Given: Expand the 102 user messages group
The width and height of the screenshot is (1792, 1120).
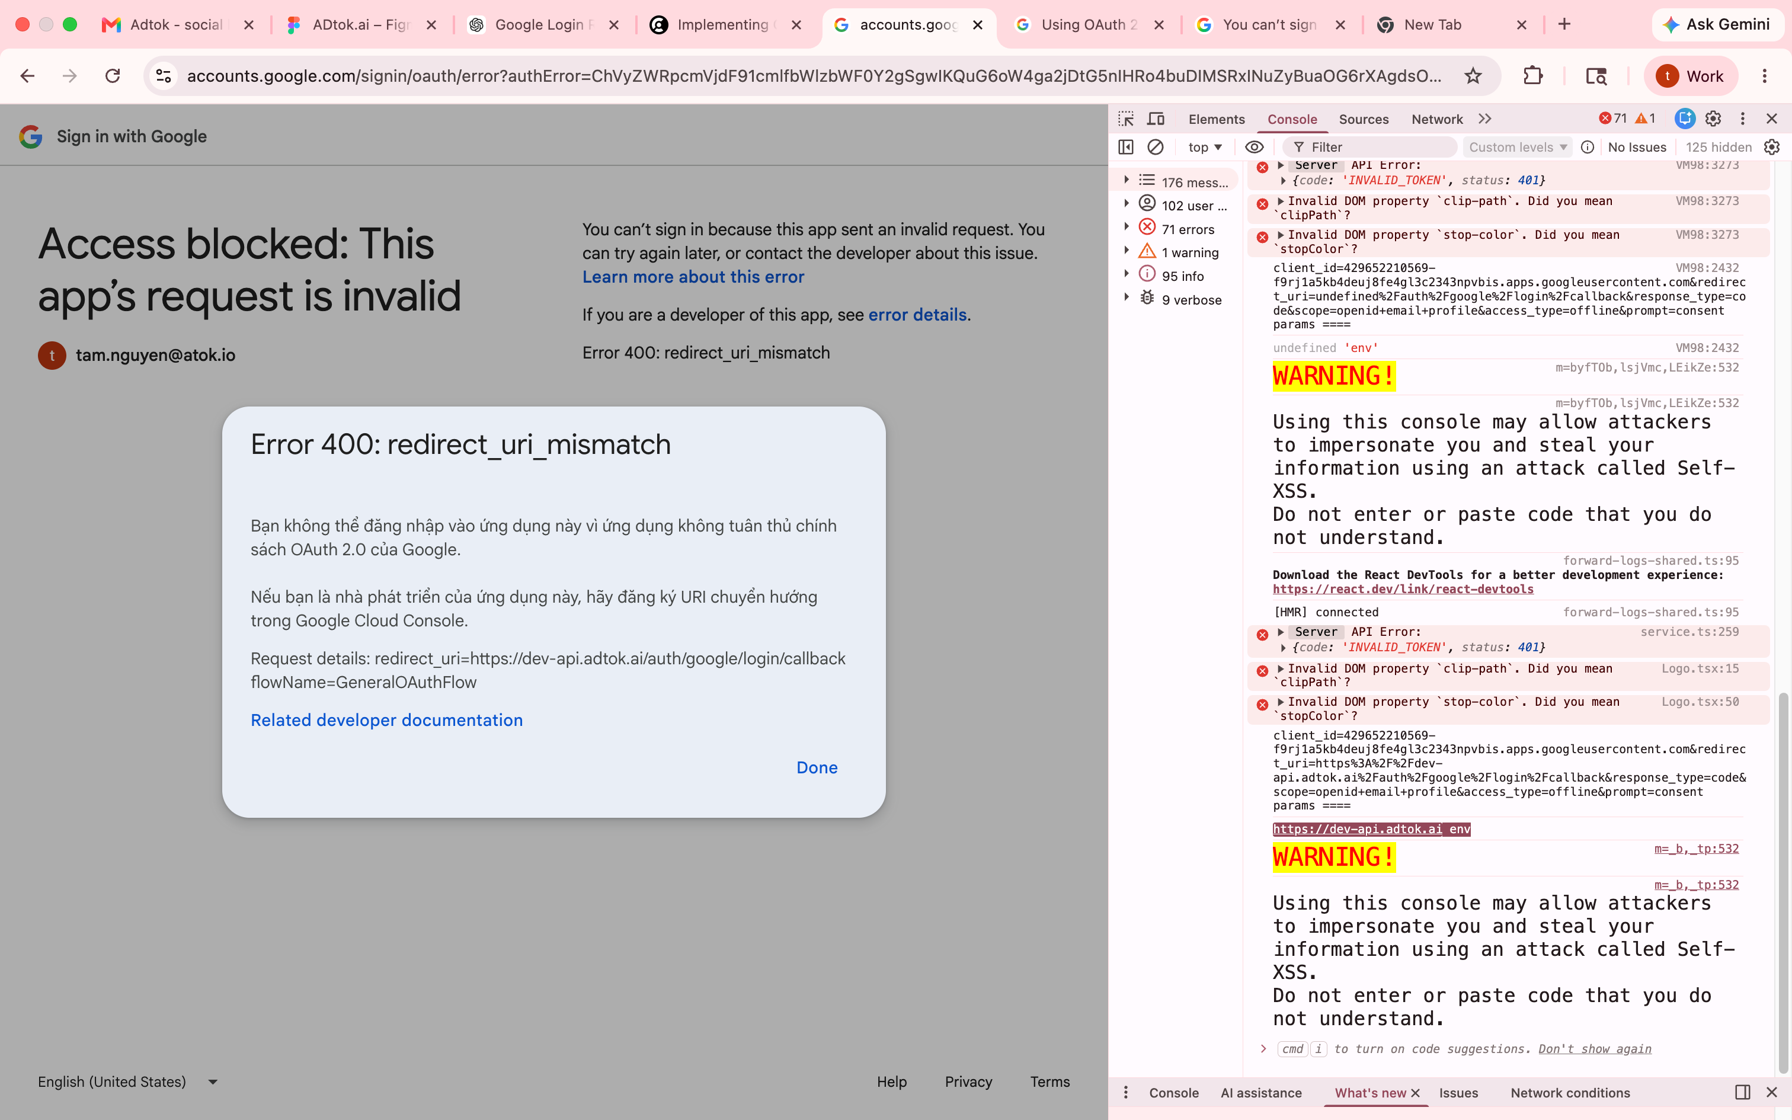Looking at the screenshot, I should coord(1127,203).
